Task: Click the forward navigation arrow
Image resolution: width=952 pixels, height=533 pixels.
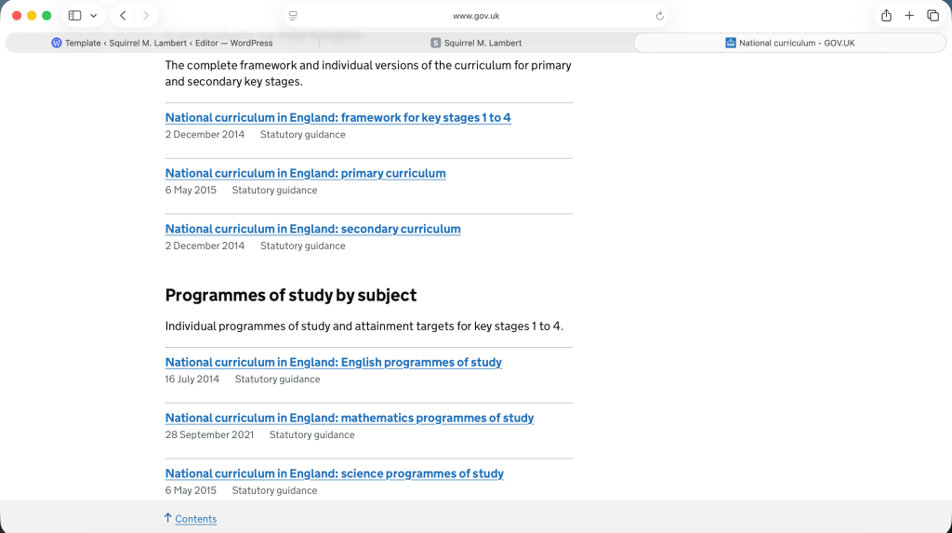Action: (145, 16)
